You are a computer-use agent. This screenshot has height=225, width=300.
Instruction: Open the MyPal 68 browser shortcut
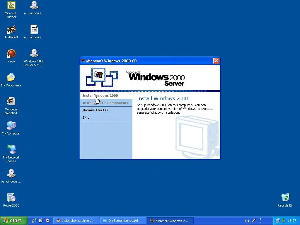tap(11, 32)
